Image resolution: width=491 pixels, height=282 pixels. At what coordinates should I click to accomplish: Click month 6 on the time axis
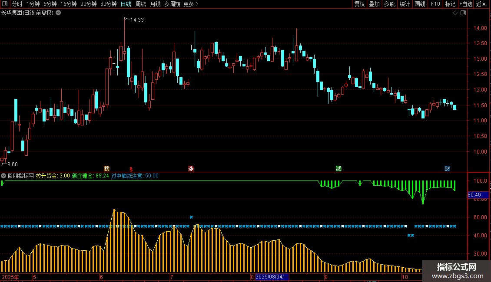pyautogui.click(x=101, y=277)
